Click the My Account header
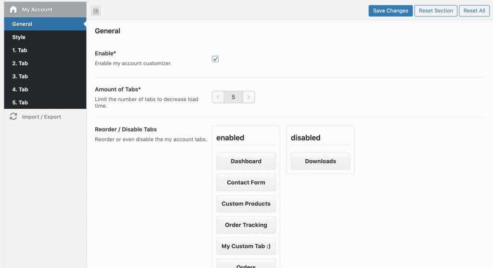 (45, 10)
